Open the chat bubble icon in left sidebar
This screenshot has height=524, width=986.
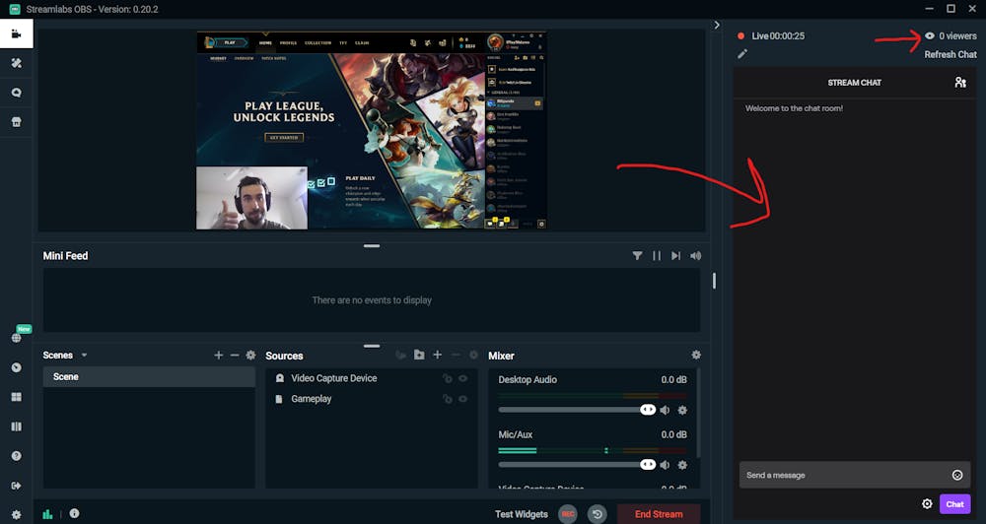pyautogui.click(x=17, y=93)
